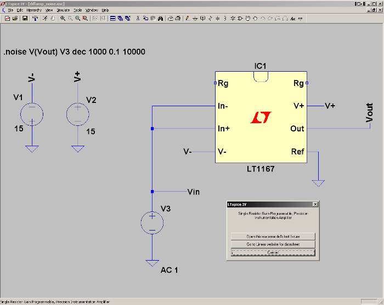Open the Hierarchy menu
The image size is (384, 305).
(34, 10)
